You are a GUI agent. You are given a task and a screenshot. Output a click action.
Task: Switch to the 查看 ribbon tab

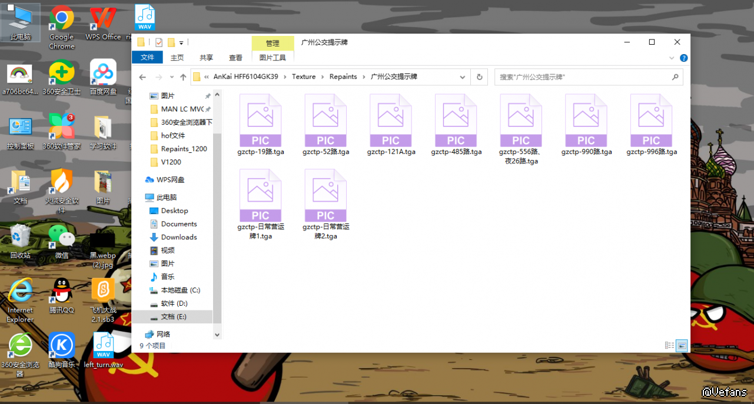point(235,58)
